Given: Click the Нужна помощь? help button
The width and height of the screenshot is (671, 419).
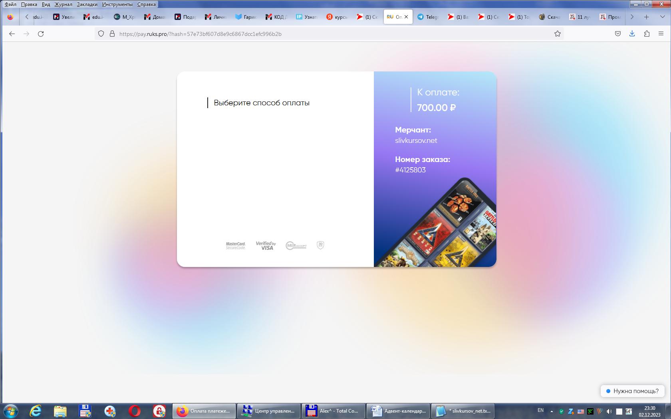Looking at the screenshot, I should tap(632, 391).
